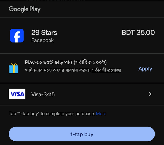
Task: Select the Visa-3415 payment method row
Action: [82, 94]
